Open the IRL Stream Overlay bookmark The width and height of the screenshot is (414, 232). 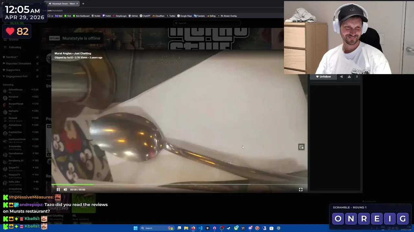click(x=227, y=16)
